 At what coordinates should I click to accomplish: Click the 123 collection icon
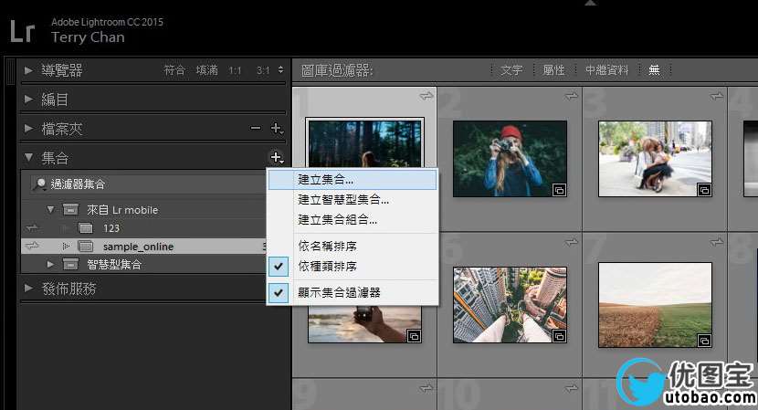pos(86,227)
